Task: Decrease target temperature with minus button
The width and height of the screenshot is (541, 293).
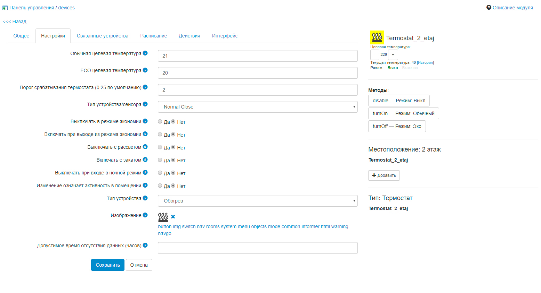Action: 374,54
